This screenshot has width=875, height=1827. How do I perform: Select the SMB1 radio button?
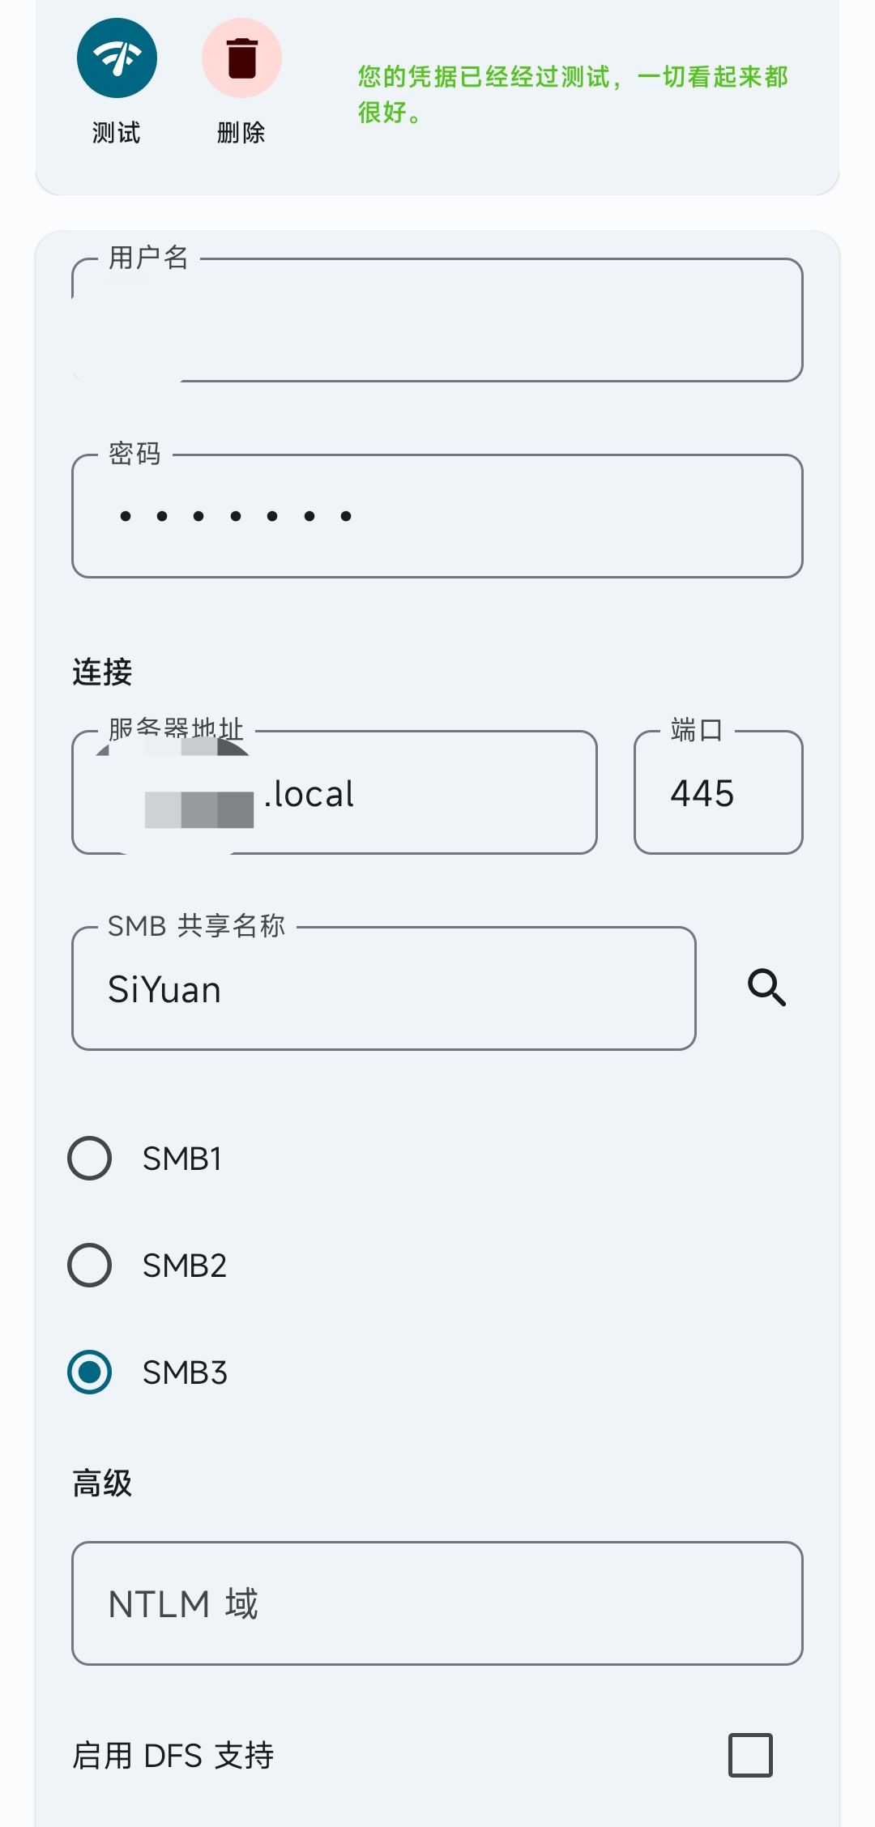tap(90, 1159)
